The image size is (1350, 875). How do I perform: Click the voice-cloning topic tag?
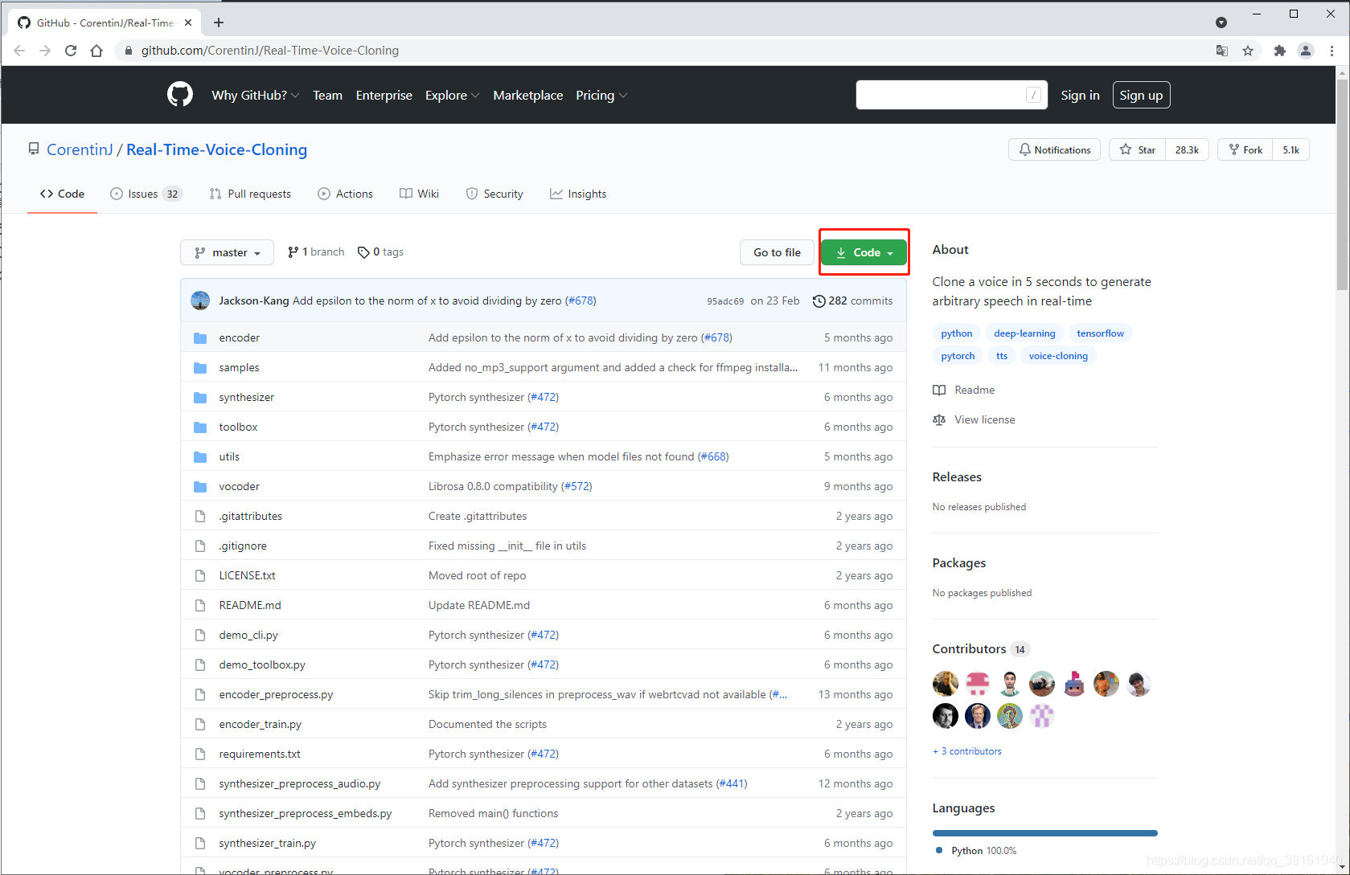point(1058,356)
